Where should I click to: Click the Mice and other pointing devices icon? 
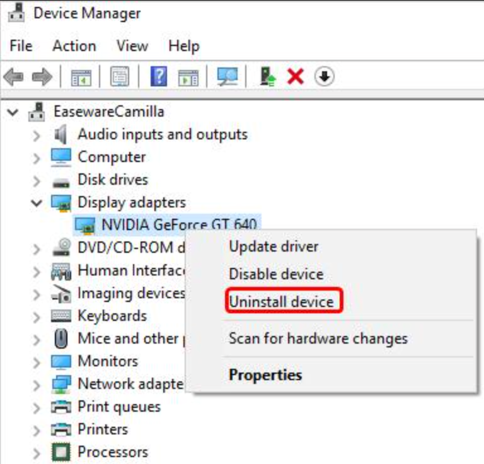pyautogui.click(x=60, y=339)
